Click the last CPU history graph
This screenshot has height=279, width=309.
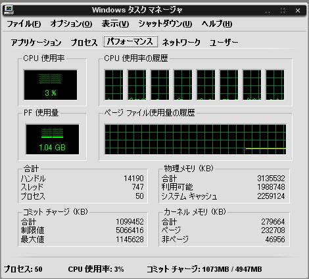click(x=275, y=85)
